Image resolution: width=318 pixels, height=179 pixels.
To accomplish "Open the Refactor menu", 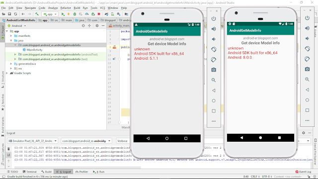I will (66, 8).
